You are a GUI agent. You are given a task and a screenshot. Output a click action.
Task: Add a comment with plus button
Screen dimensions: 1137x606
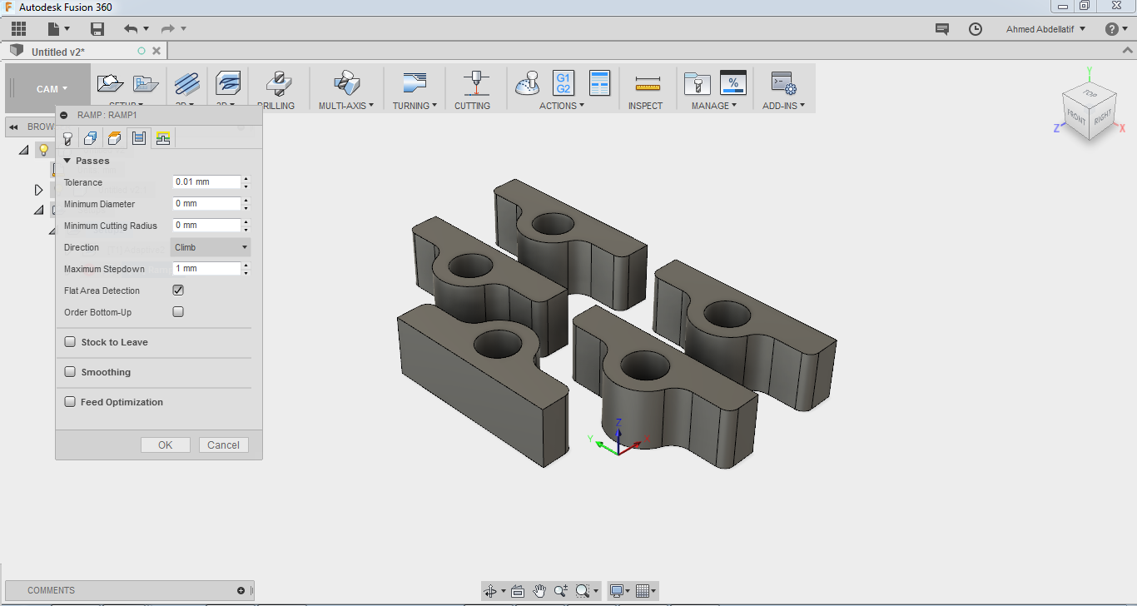[x=241, y=590]
